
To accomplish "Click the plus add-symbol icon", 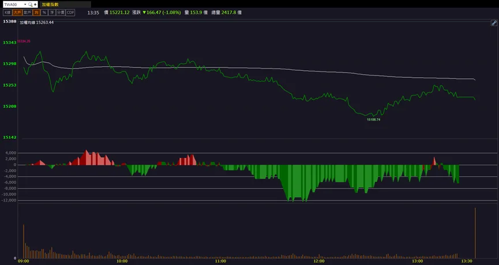I will (35, 5).
